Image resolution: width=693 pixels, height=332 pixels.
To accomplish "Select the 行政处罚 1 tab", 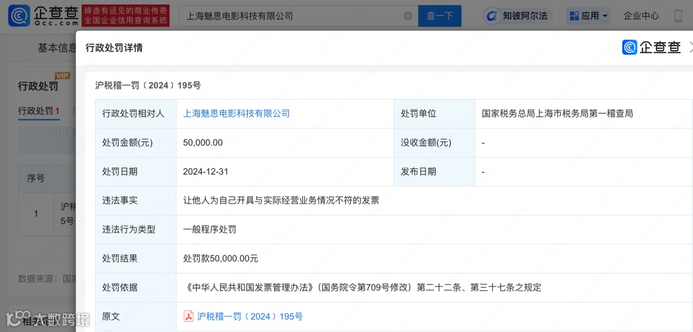I will (39, 111).
